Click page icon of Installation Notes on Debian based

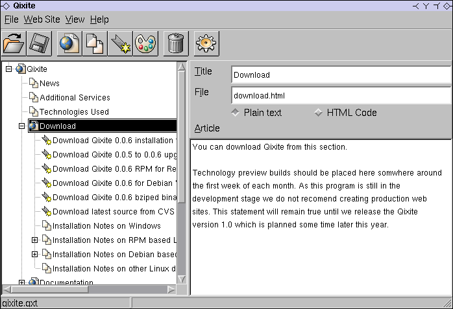pyautogui.click(x=47, y=254)
